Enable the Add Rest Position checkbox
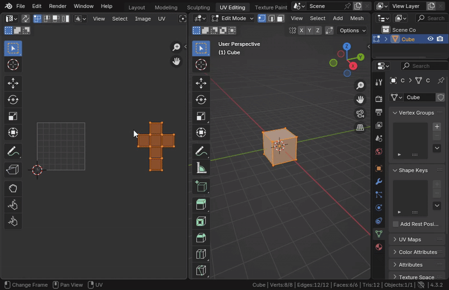 pyautogui.click(x=396, y=224)
